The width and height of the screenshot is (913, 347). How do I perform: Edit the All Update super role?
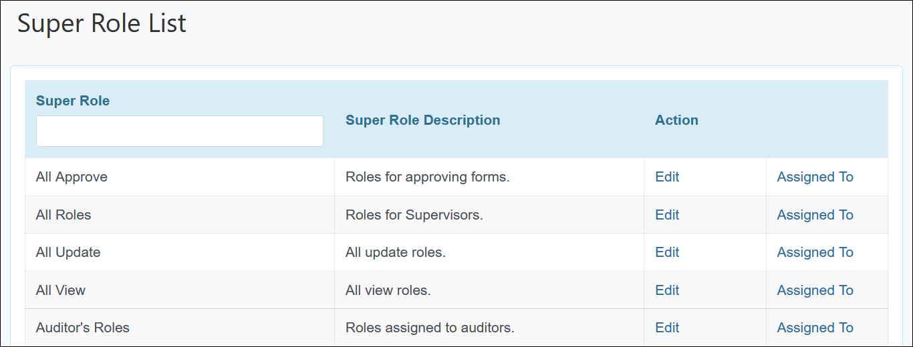pyautogui.click(x=667, y=252)
